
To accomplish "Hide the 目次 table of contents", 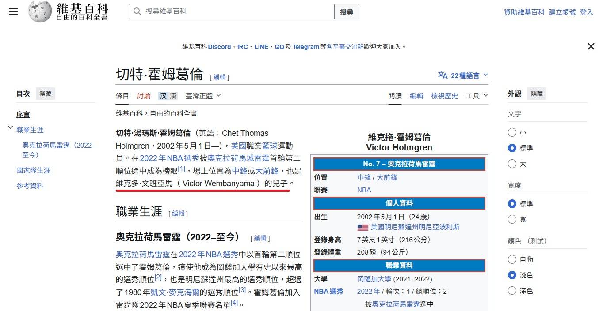I will [45, 94].
